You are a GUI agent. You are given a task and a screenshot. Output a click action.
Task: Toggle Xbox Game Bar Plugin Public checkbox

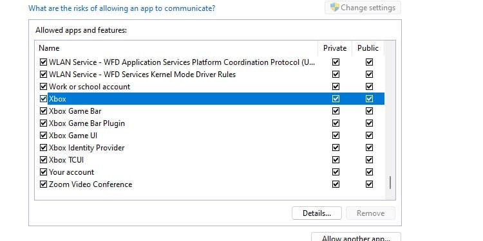coord(370,123)
